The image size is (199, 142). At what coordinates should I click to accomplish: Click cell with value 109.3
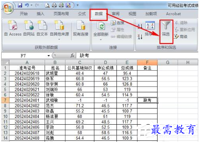pyautogui.click(x=127, y=127)
